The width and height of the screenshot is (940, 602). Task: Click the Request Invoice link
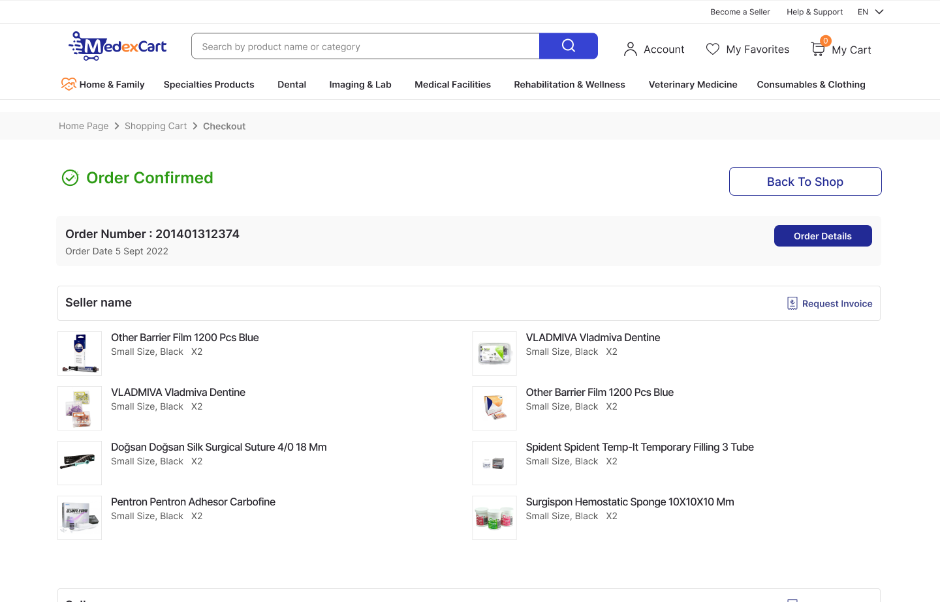[837, 303]
